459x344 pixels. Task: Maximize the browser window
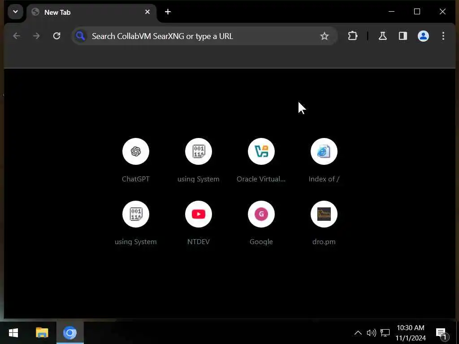417,12
